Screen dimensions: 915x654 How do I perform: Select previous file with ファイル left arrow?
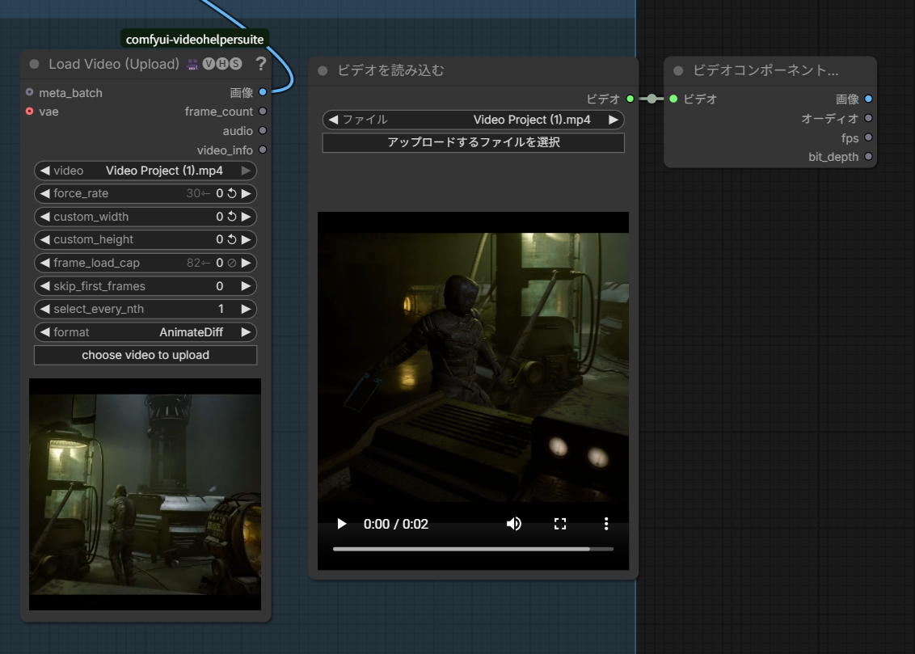[333, 120]
